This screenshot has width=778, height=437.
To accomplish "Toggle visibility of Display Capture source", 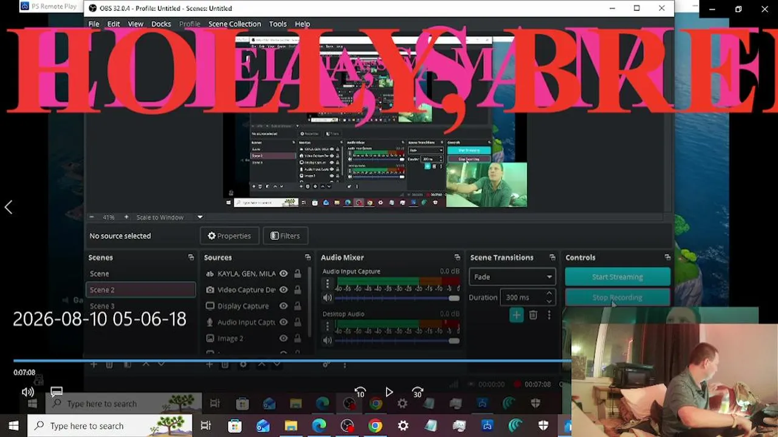I will coord(283,306).
